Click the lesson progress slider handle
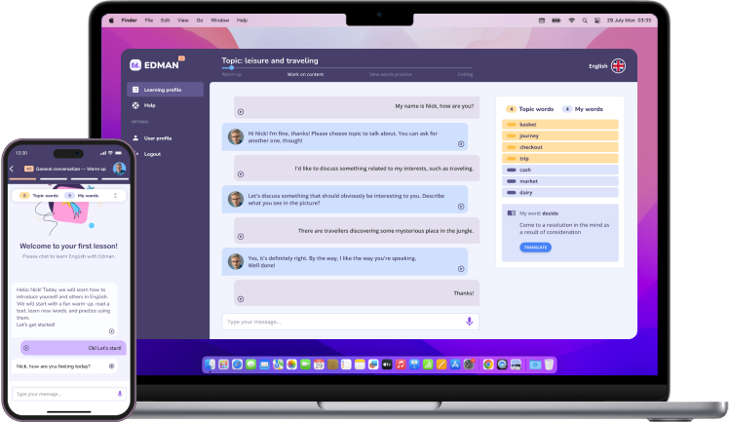The width and height of the screenshot is (729, 422). [231, 68]
